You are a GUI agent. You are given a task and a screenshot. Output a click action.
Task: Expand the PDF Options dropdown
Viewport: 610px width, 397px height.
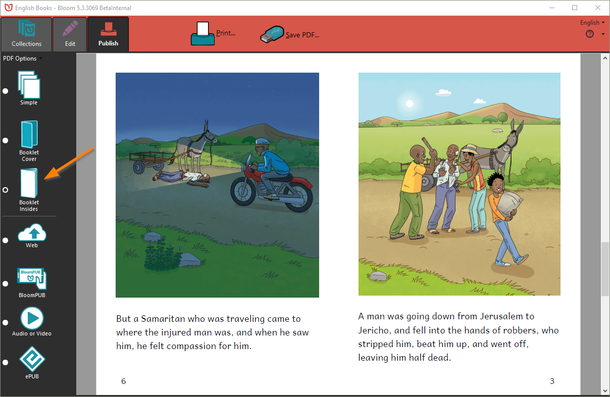[x=22, y=59]
